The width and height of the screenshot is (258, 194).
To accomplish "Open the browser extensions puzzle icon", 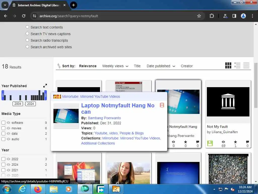I will (212, 16).
